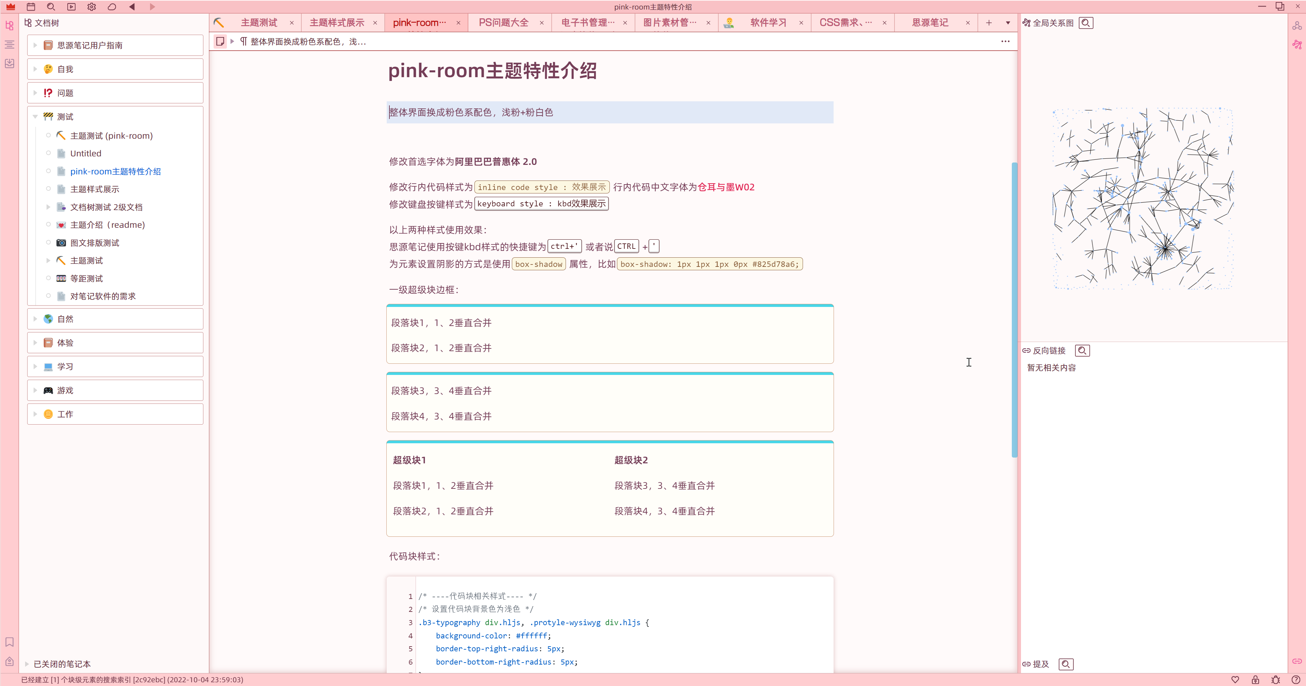The height and width of the screenshot is (686, 1306).
Task: Click the bug icon in status bar
Action: [1276, 680]
